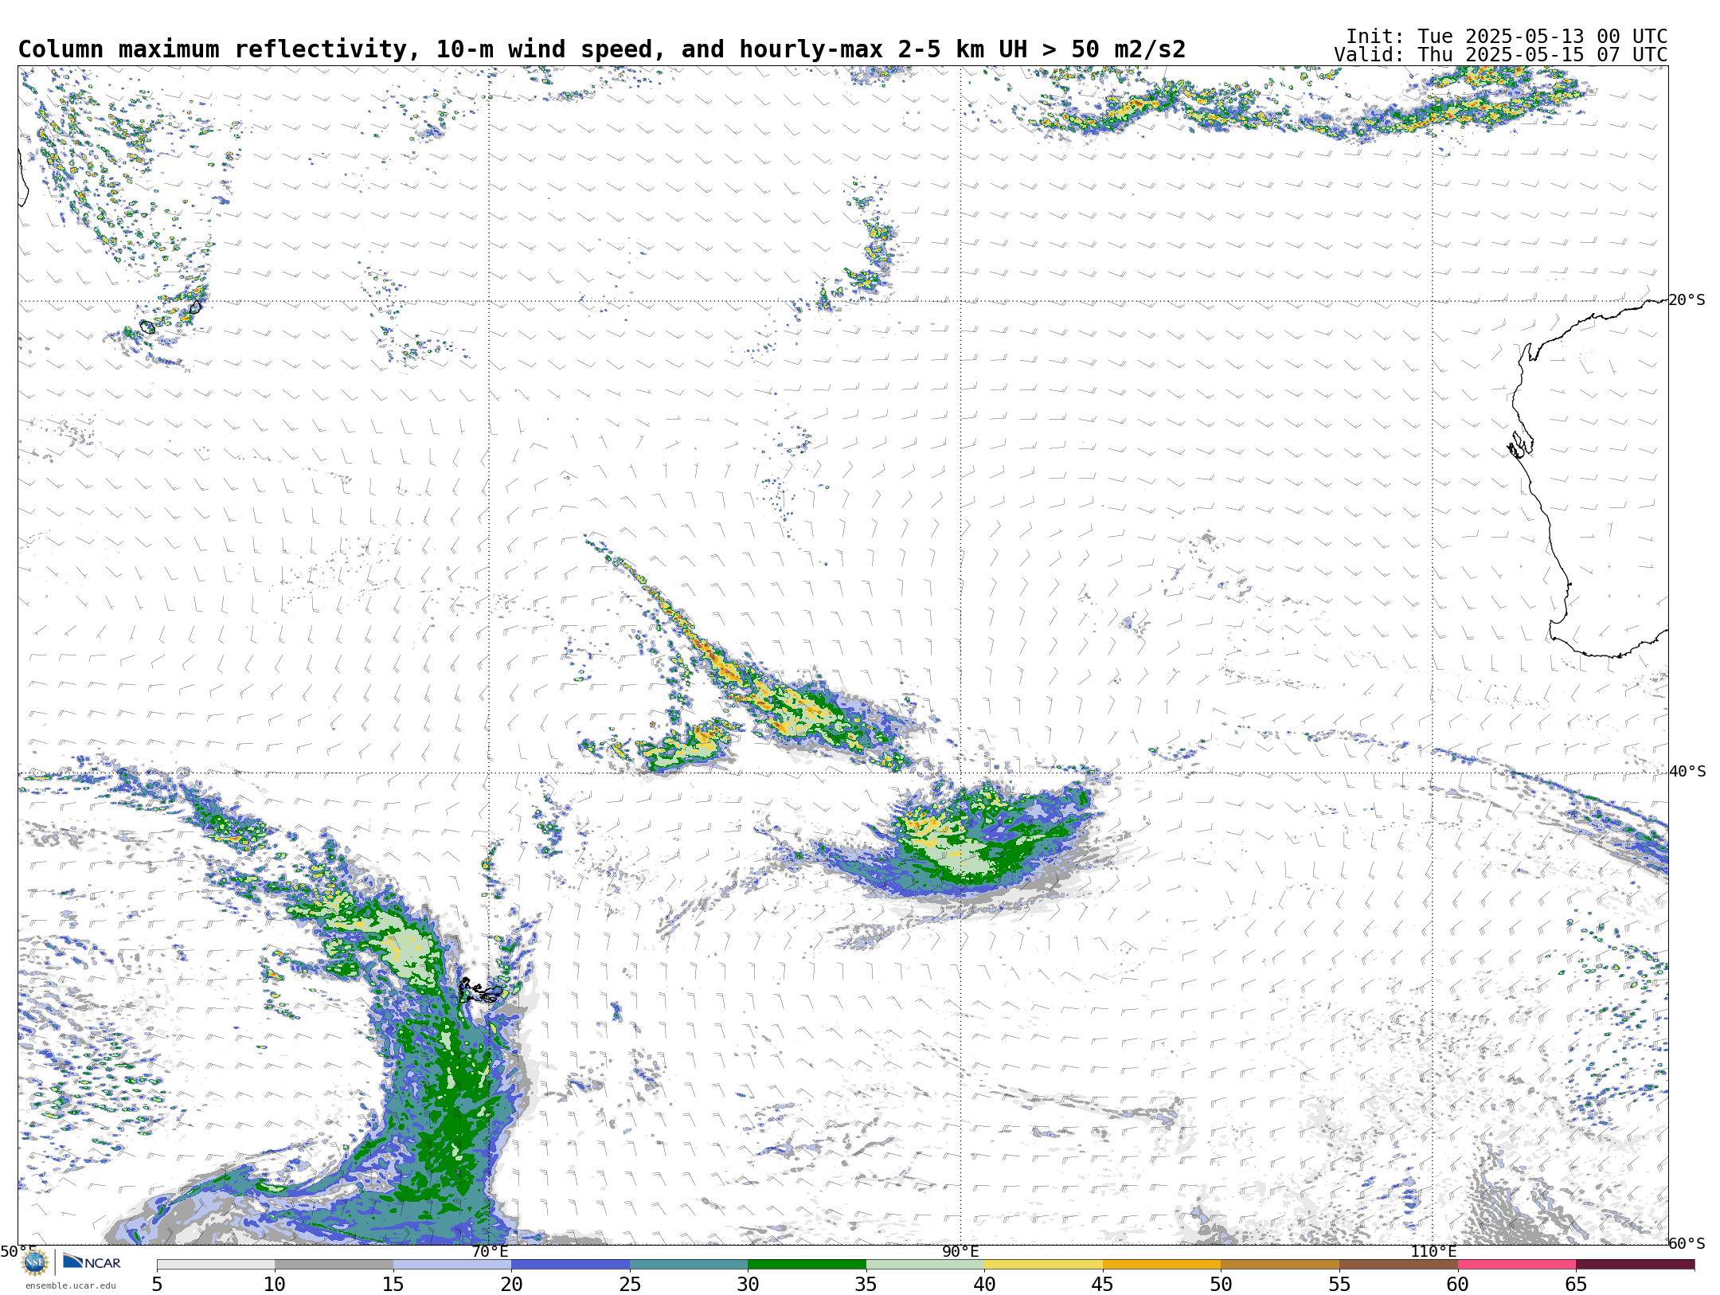The image size is (1720, 1295).
Task: Click the teal 25 dBZ colorbar segment
Action: 689,1265
